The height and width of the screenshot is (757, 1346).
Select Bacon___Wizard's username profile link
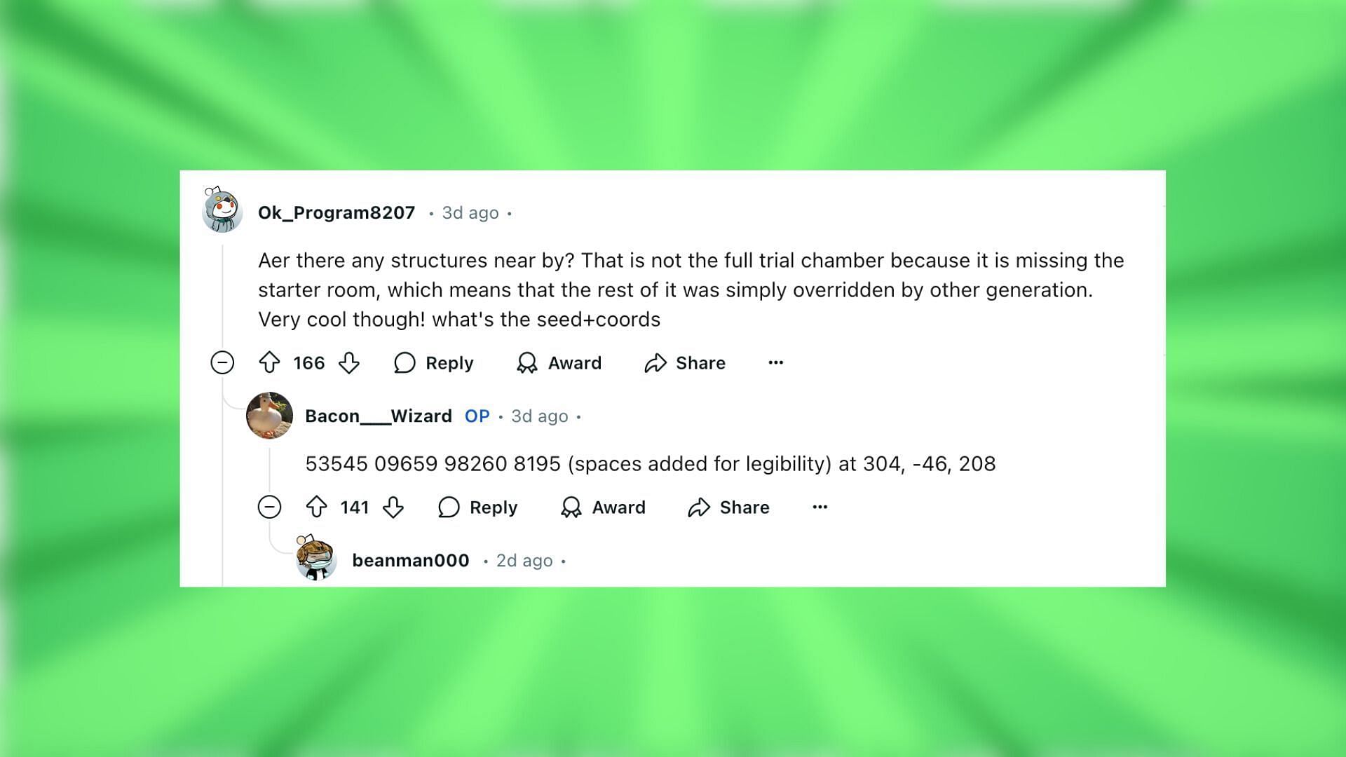pyautogui.click(x=379, y=415)
